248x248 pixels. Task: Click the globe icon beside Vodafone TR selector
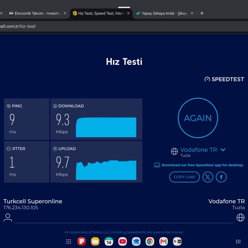(x=174, y=151)
